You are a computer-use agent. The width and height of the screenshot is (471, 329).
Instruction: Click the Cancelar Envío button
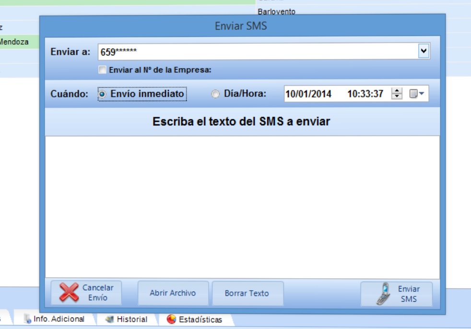tap(86, 293)
